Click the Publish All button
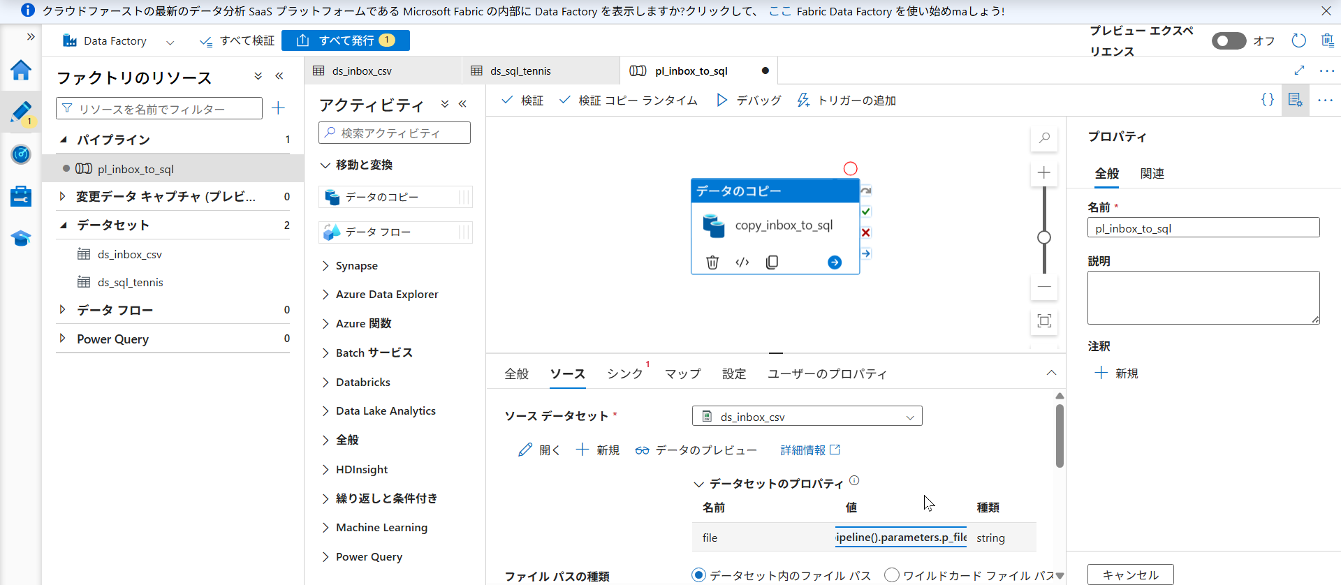The height and width of the screenshot is (585, 1341). (x=346, y=40)
